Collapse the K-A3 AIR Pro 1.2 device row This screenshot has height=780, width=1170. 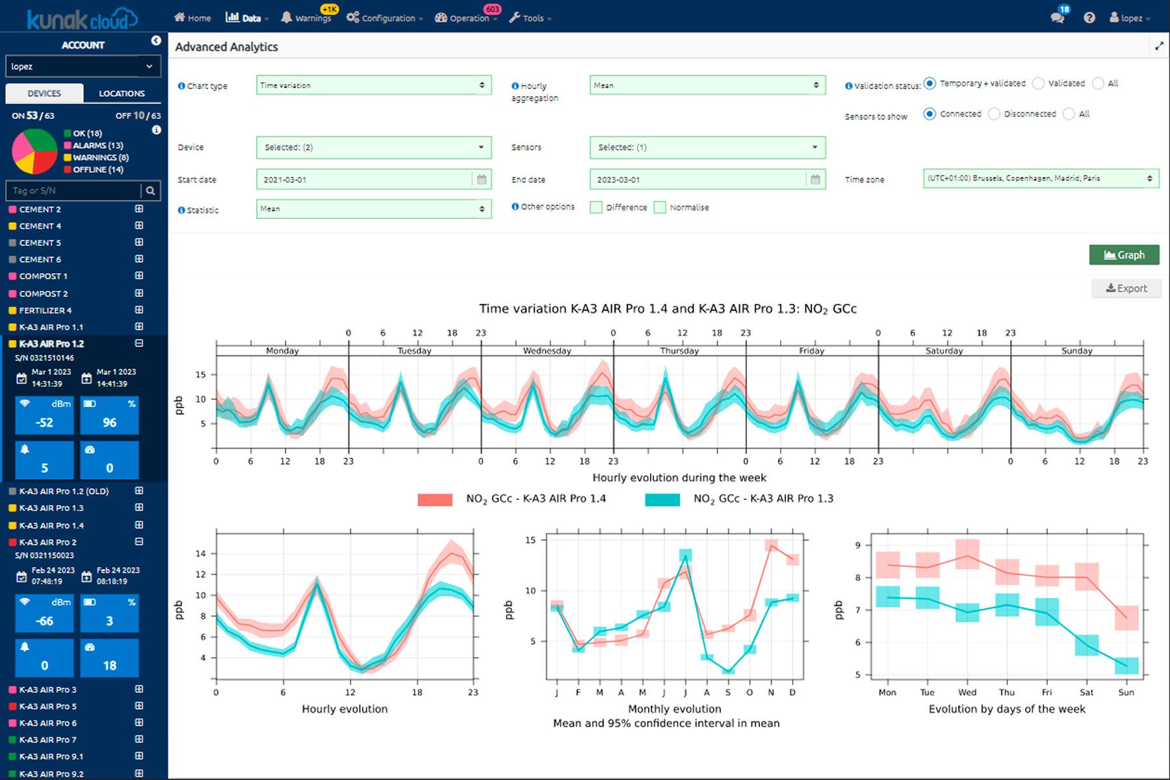[x=139, y=343]
